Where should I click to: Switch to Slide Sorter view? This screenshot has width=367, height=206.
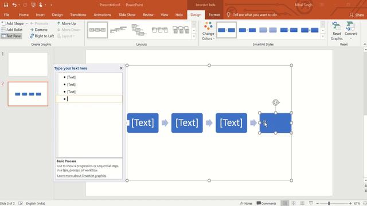294,204
